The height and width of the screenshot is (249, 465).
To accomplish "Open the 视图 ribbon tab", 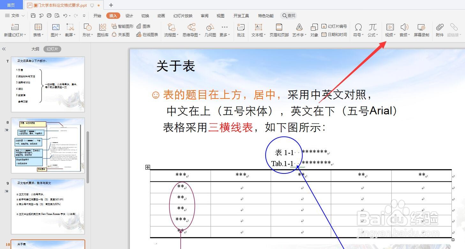I will click(221, 16).
